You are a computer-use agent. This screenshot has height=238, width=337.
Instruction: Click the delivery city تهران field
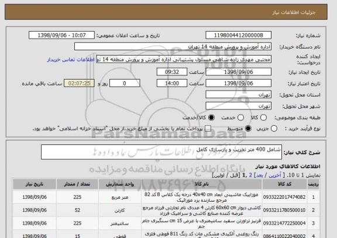(x=238, y=106)
